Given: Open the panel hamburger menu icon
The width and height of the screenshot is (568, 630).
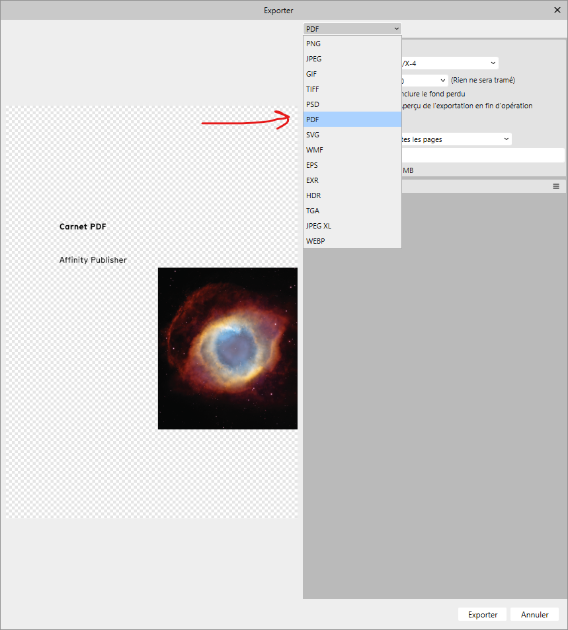Looking at the screenshot, I should [556, 186].
